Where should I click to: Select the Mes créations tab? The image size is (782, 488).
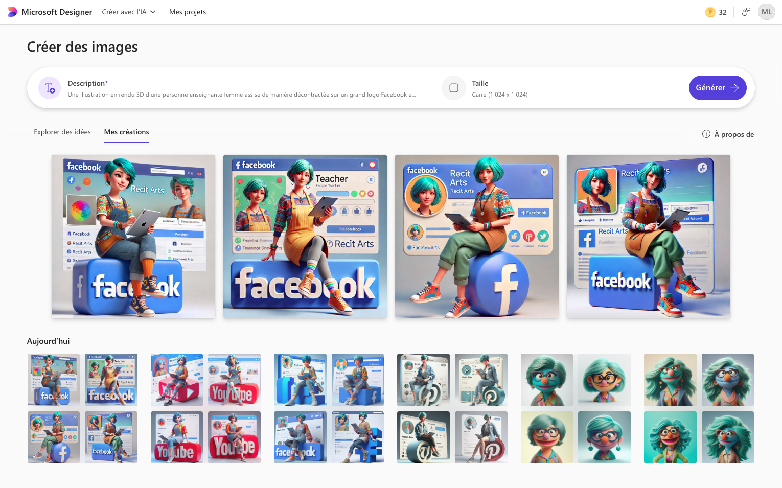[126, 132]
